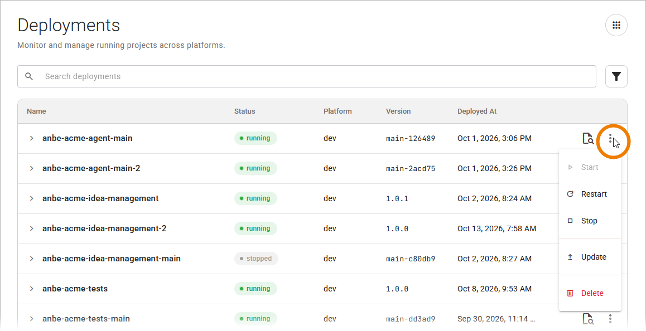This screenshot has height=331, width=646.
Task: Select the anbe-acme-idea-management-main deployment name
Action: [111, 259]
